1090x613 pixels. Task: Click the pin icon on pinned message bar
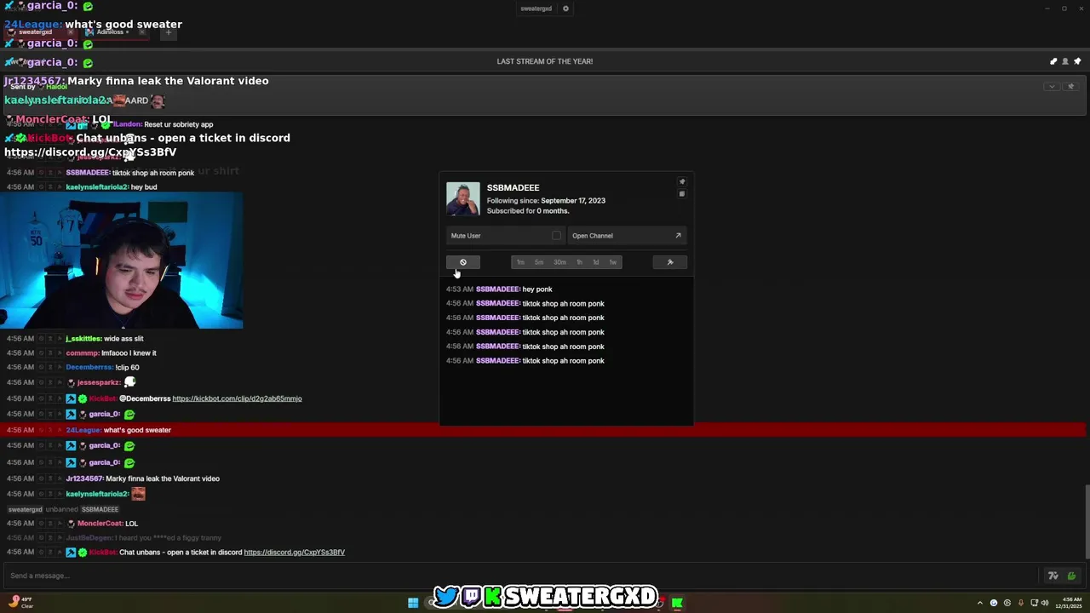[x=1070, y=86]
